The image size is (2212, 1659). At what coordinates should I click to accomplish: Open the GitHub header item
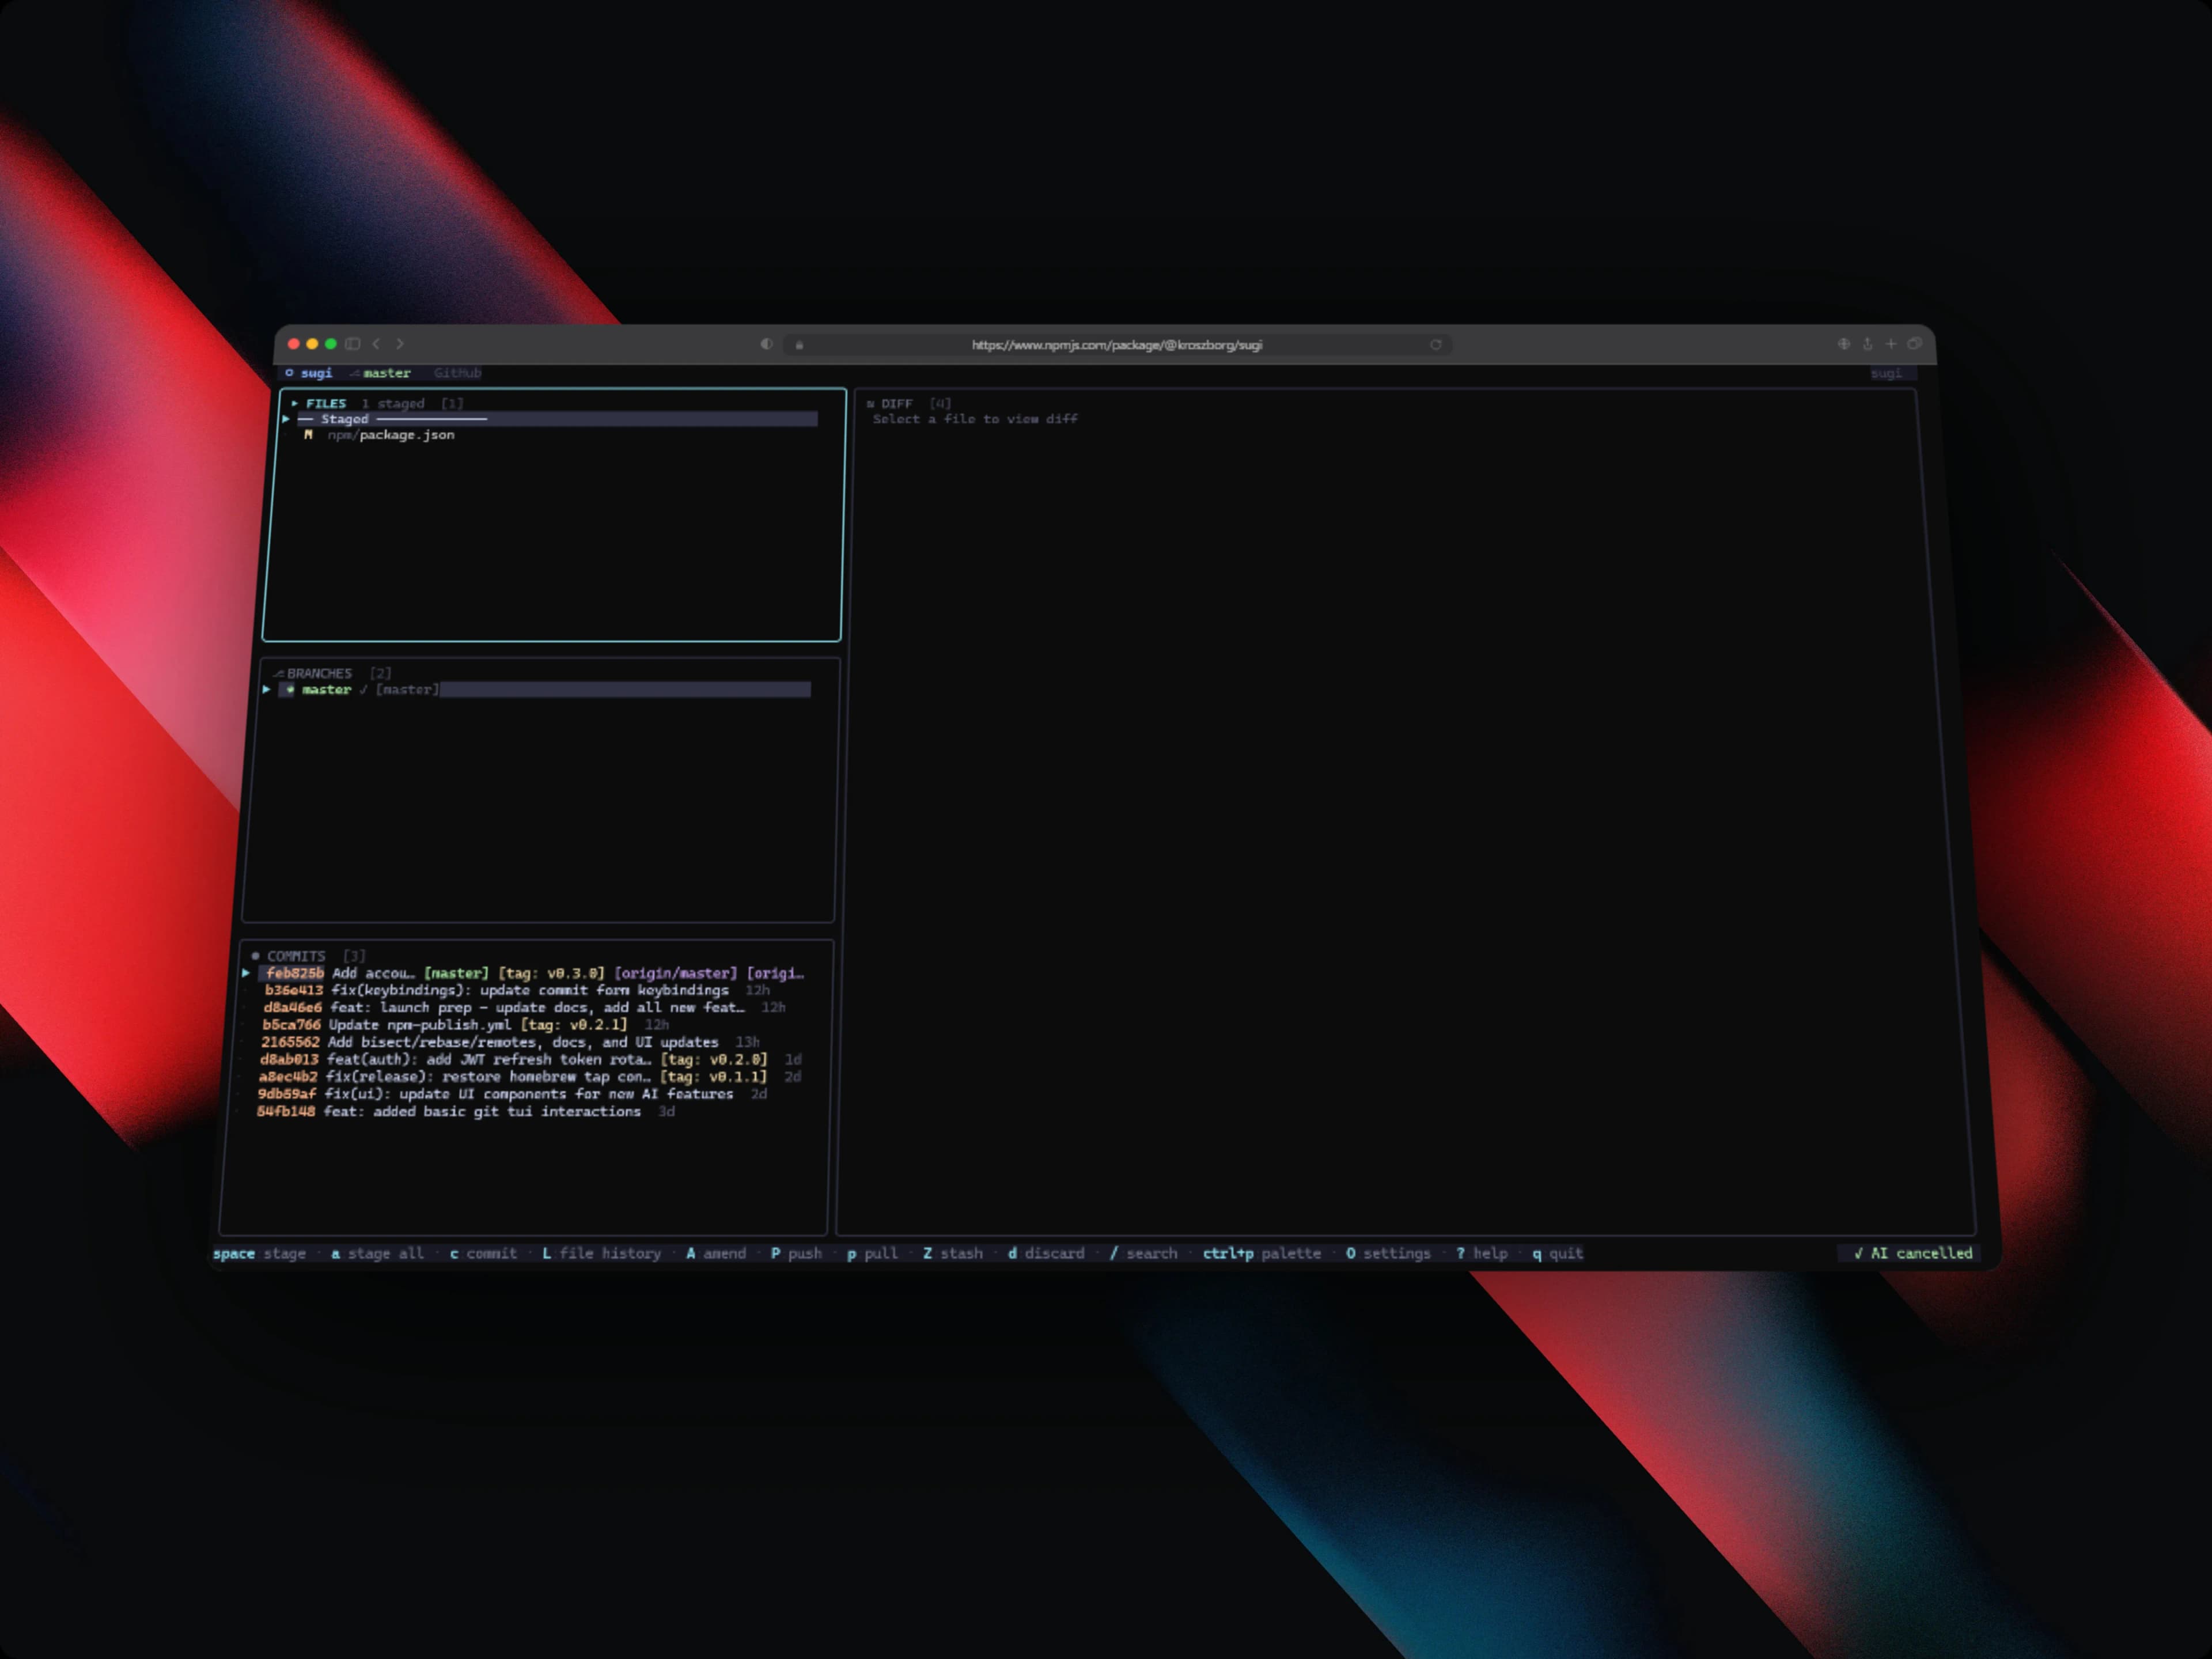point(457,373)
